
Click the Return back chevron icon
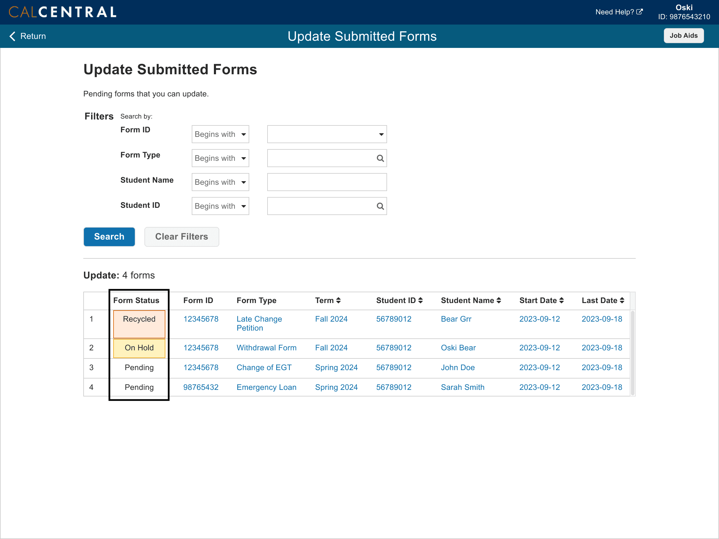pyautogui.click(x=13, y=36)
